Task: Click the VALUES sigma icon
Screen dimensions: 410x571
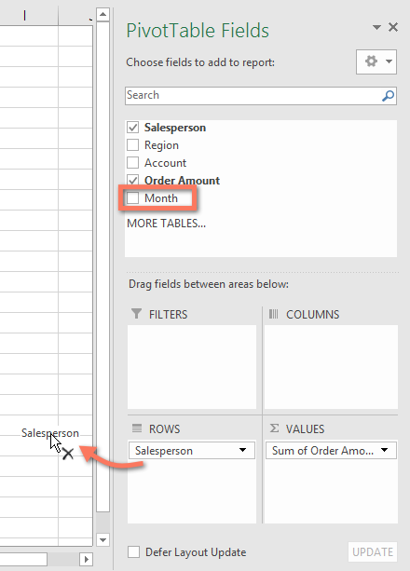Action: click(x=274, y=428)
